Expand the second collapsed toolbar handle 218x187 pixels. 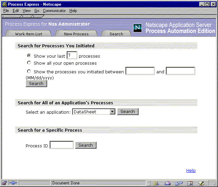click(27, 16)
